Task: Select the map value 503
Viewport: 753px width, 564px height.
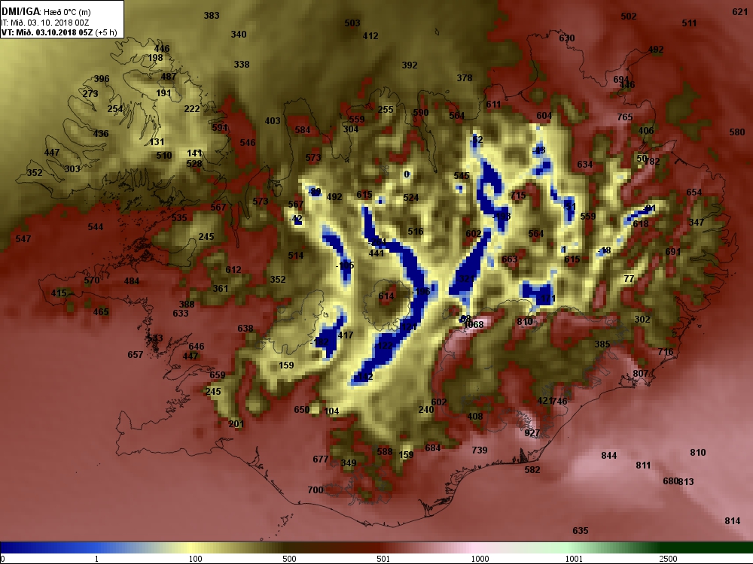Action: tap(352, 23)
